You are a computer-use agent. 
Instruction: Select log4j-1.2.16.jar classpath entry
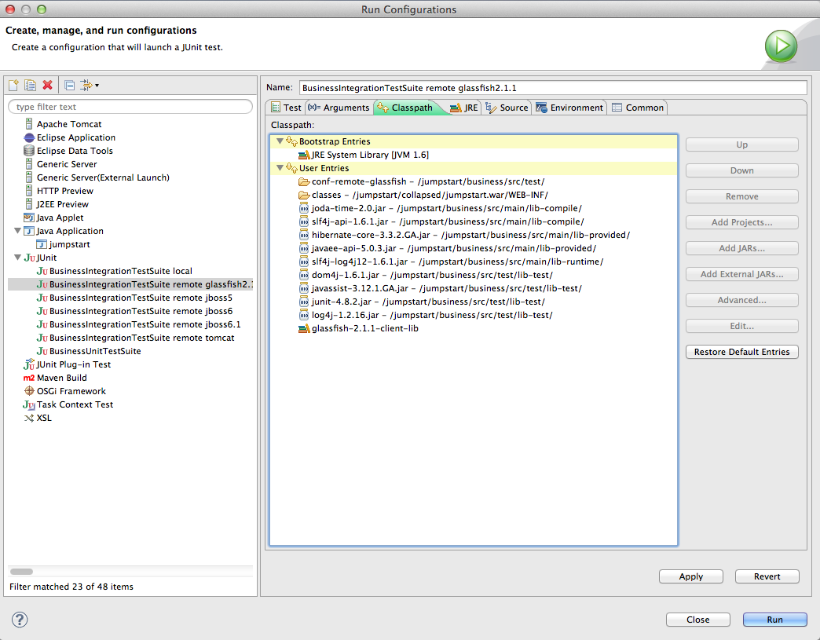tap(426, 315)
